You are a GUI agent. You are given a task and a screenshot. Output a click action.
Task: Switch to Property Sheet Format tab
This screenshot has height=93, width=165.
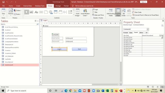tap(126, 33)
